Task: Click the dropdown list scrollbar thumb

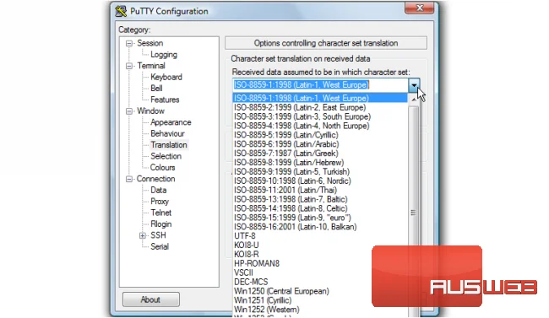Action: pyautogui.click(x=414, y=212)
